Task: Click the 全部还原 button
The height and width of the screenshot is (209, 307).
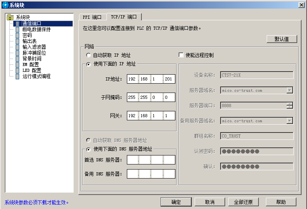Action: [x=244, y=202]
